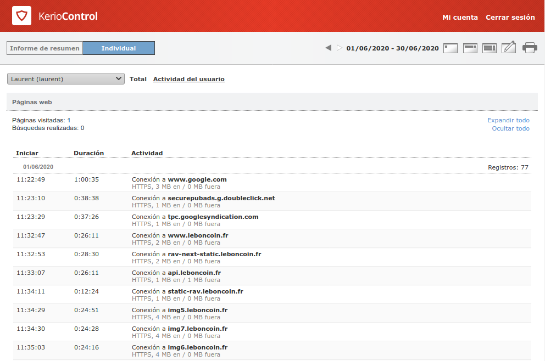Open Actividad del usuario link
Image resolution: width=545 pixels, height=361 pixels.
pyautogui.click(x=189, y=79)
